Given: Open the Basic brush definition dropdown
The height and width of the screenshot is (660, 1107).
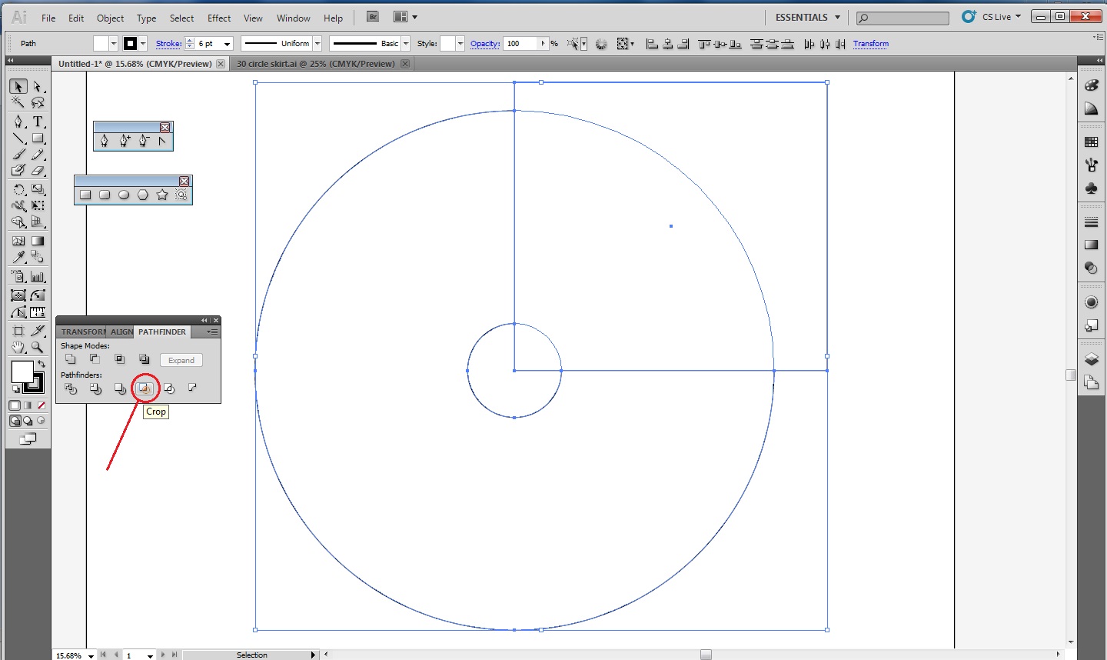Looking at the screenshot, I should click(406, 44).
